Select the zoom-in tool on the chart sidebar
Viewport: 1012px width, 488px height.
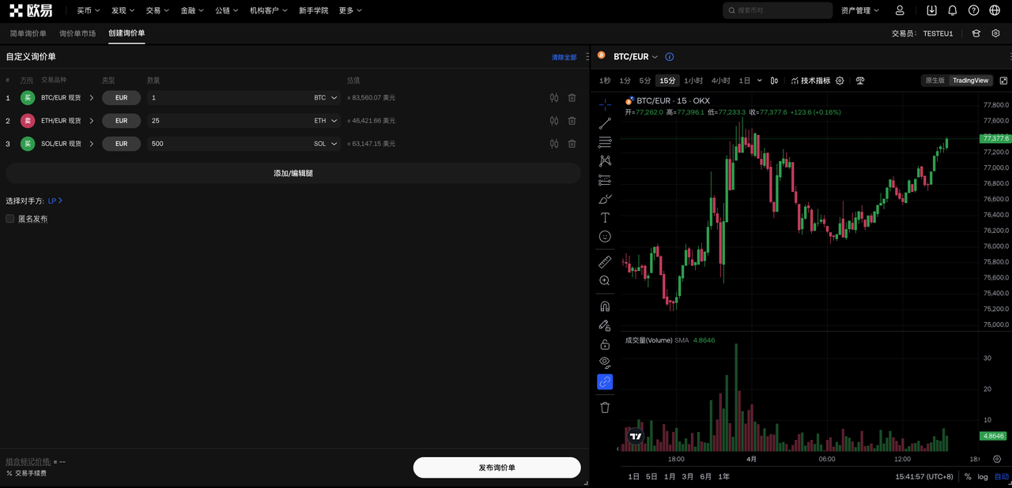pos(605,280)
